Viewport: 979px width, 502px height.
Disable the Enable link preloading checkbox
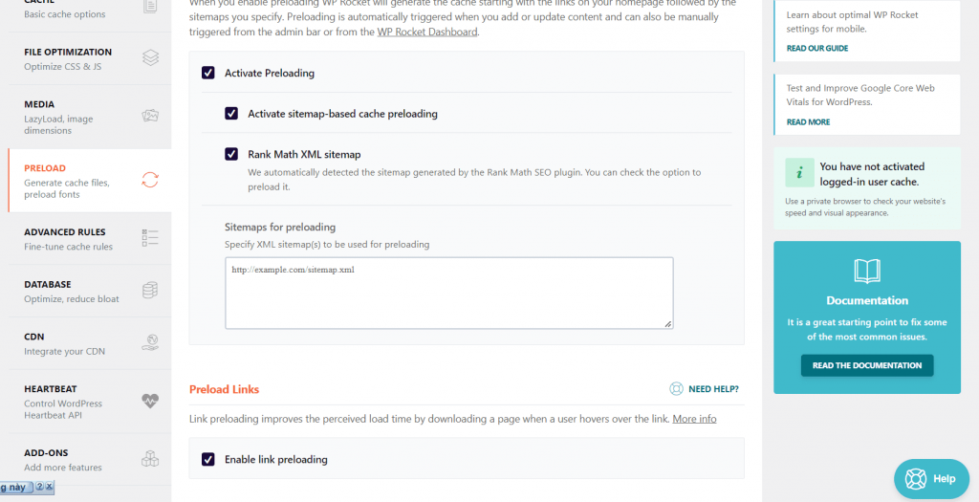[x=208, y=459]
